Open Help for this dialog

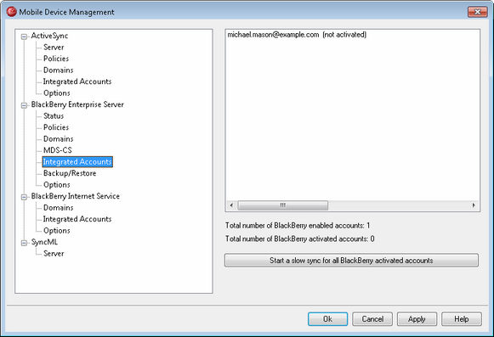point(462,319)
